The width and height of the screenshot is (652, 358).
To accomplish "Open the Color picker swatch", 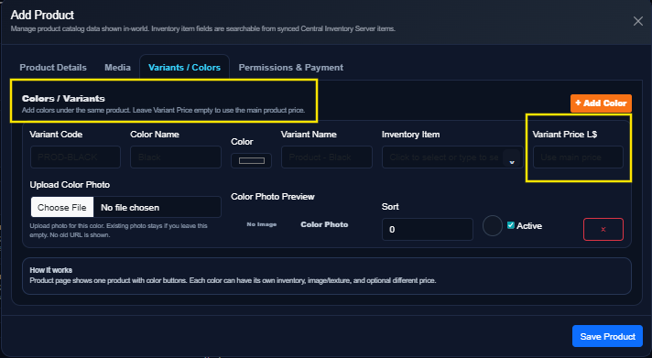I will coord(251,160).
